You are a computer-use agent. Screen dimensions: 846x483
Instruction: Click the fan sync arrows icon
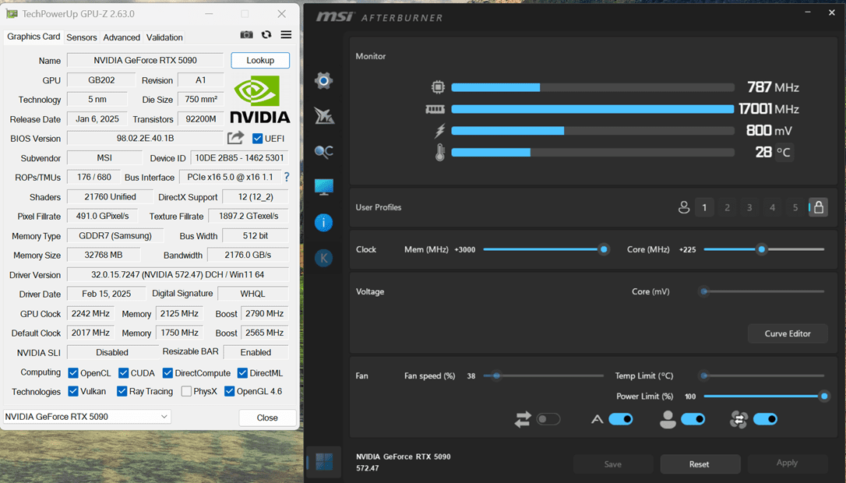click(523, 419)
